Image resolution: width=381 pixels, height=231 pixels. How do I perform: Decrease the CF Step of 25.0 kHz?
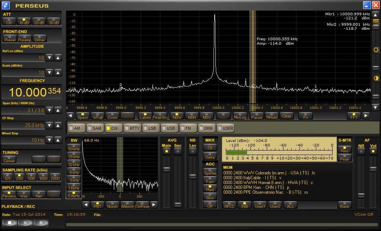point(49,125)
